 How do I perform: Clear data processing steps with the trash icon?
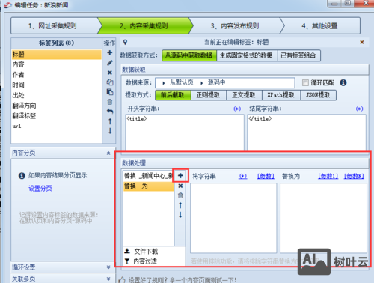(x=180, y=195)
